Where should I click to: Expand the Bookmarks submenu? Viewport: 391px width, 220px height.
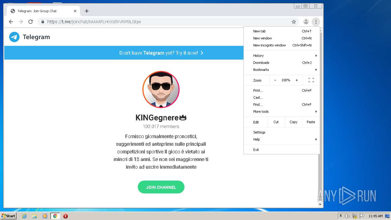(282, 70)
